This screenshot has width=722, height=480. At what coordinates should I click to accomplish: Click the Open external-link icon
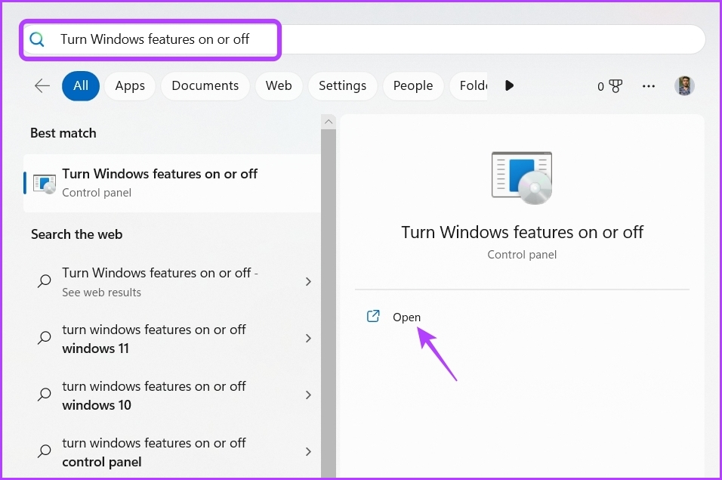point(373,317)
